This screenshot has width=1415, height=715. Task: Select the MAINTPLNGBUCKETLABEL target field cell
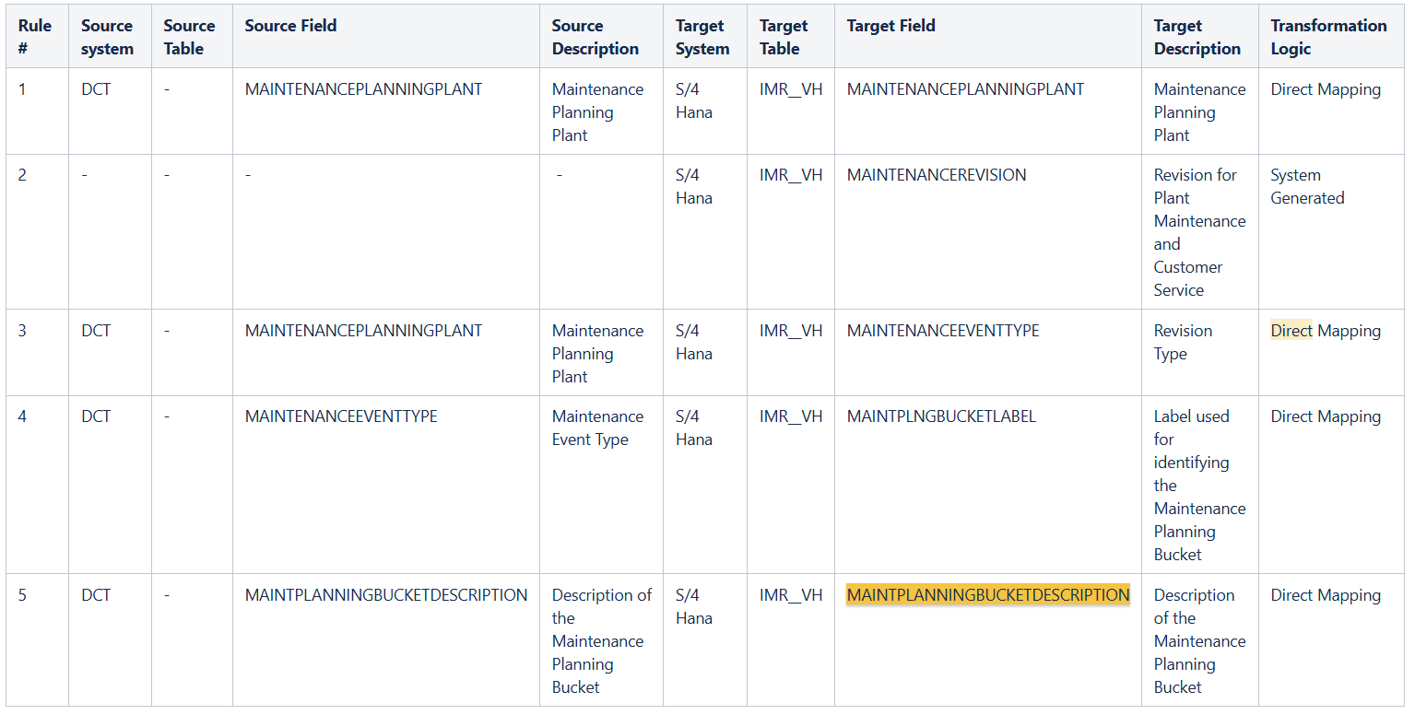(x=941, y=416)
